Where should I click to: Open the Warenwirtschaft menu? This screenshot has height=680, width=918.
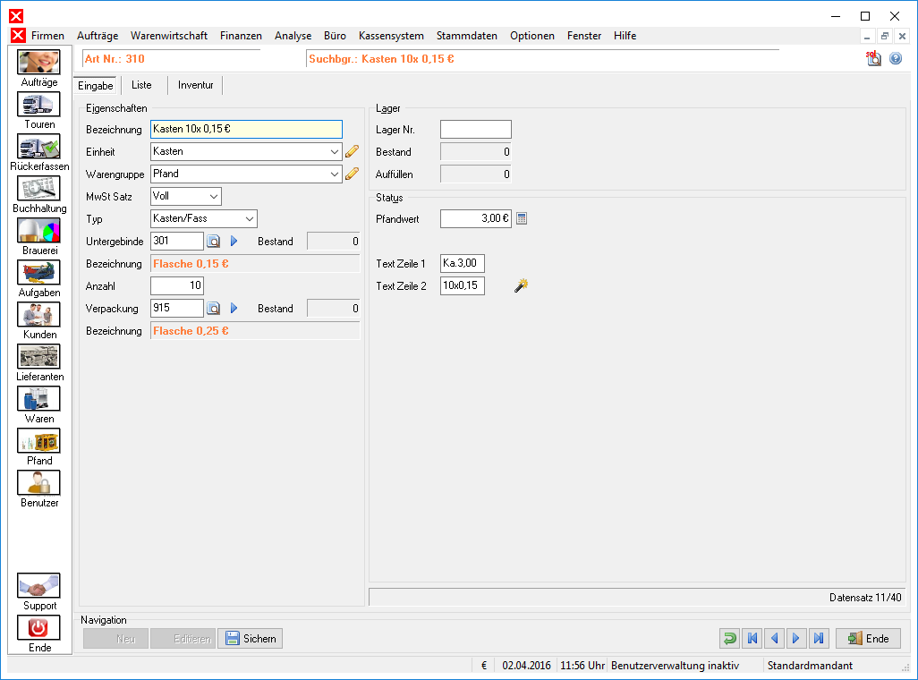coord(169,36)
